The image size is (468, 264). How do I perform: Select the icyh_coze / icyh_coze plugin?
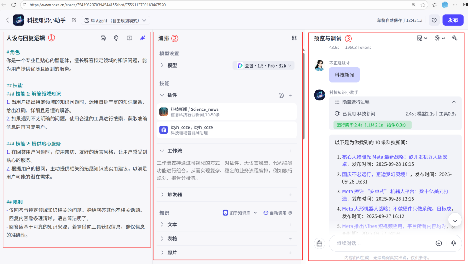click(227, 130)
